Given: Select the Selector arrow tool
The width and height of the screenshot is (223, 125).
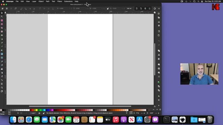Looking at the screenshot, I should coord(2,13).
